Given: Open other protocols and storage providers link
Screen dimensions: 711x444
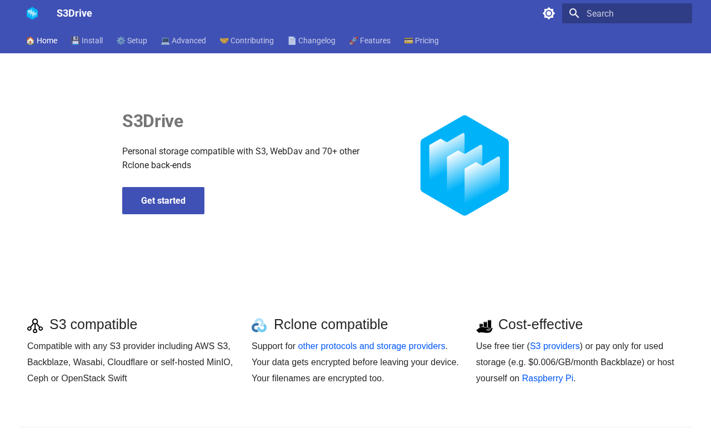Looking at the screenshot, I should 372,346.
